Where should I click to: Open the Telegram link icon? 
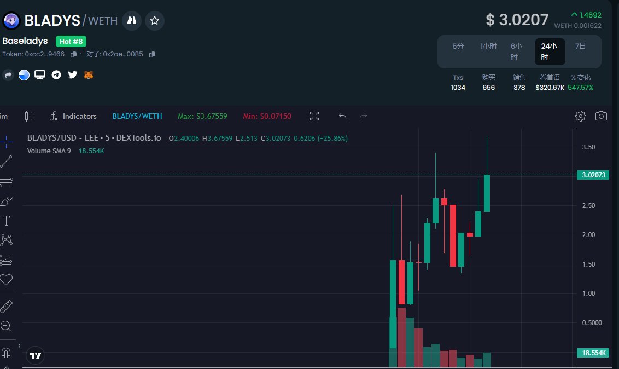(56, 74)
